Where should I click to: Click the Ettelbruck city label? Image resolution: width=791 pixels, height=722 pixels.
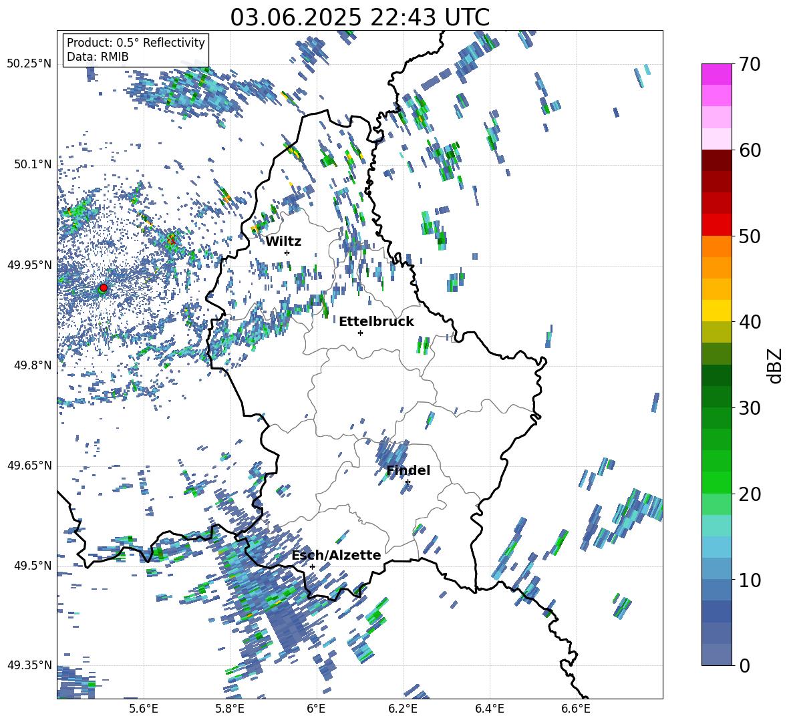[x=376, y=322]
